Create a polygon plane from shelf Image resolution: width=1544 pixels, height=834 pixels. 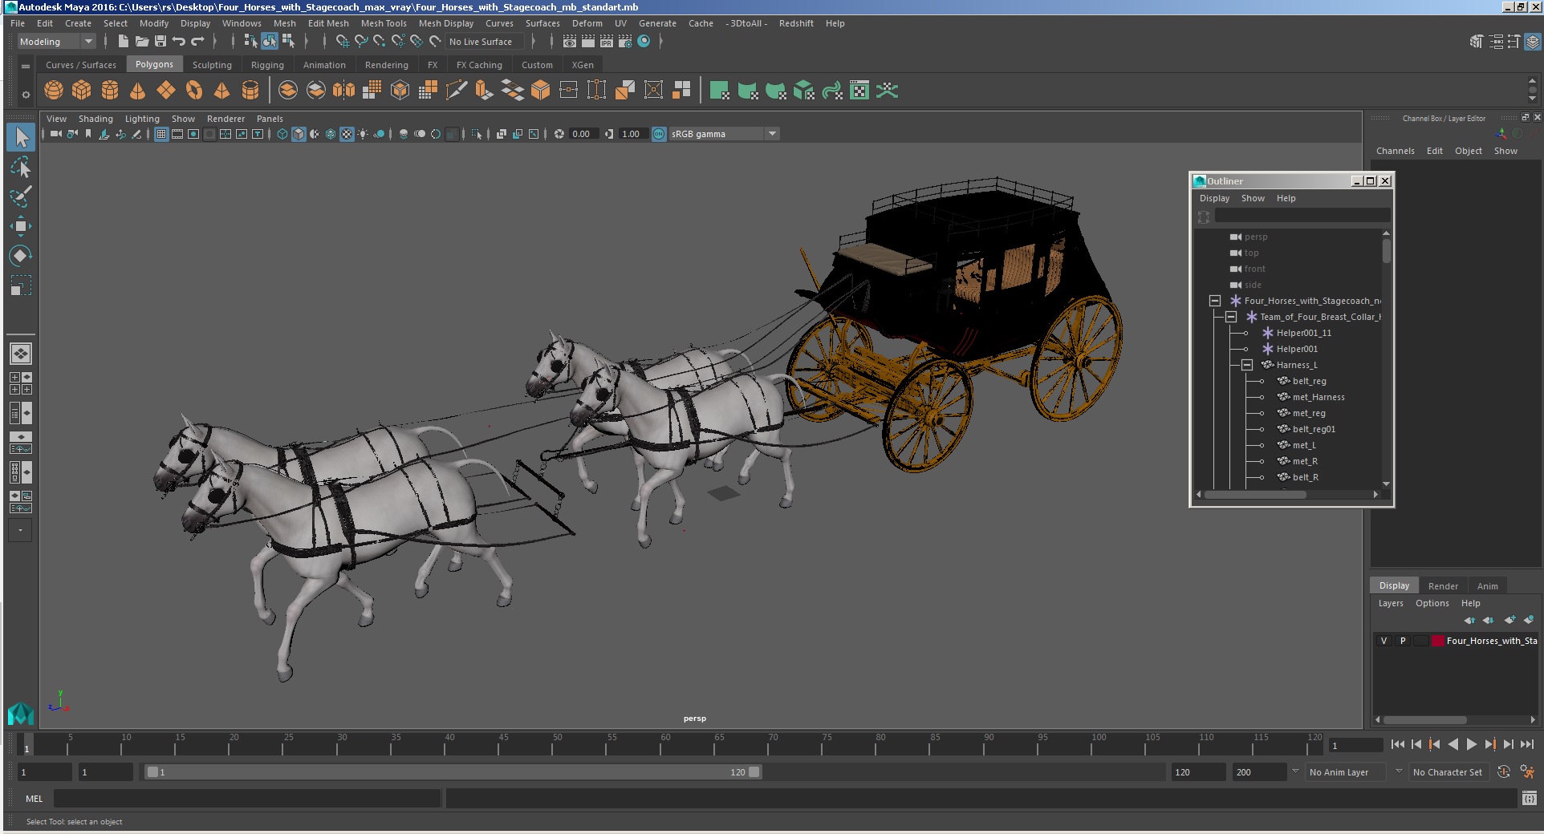click(166, 91)
